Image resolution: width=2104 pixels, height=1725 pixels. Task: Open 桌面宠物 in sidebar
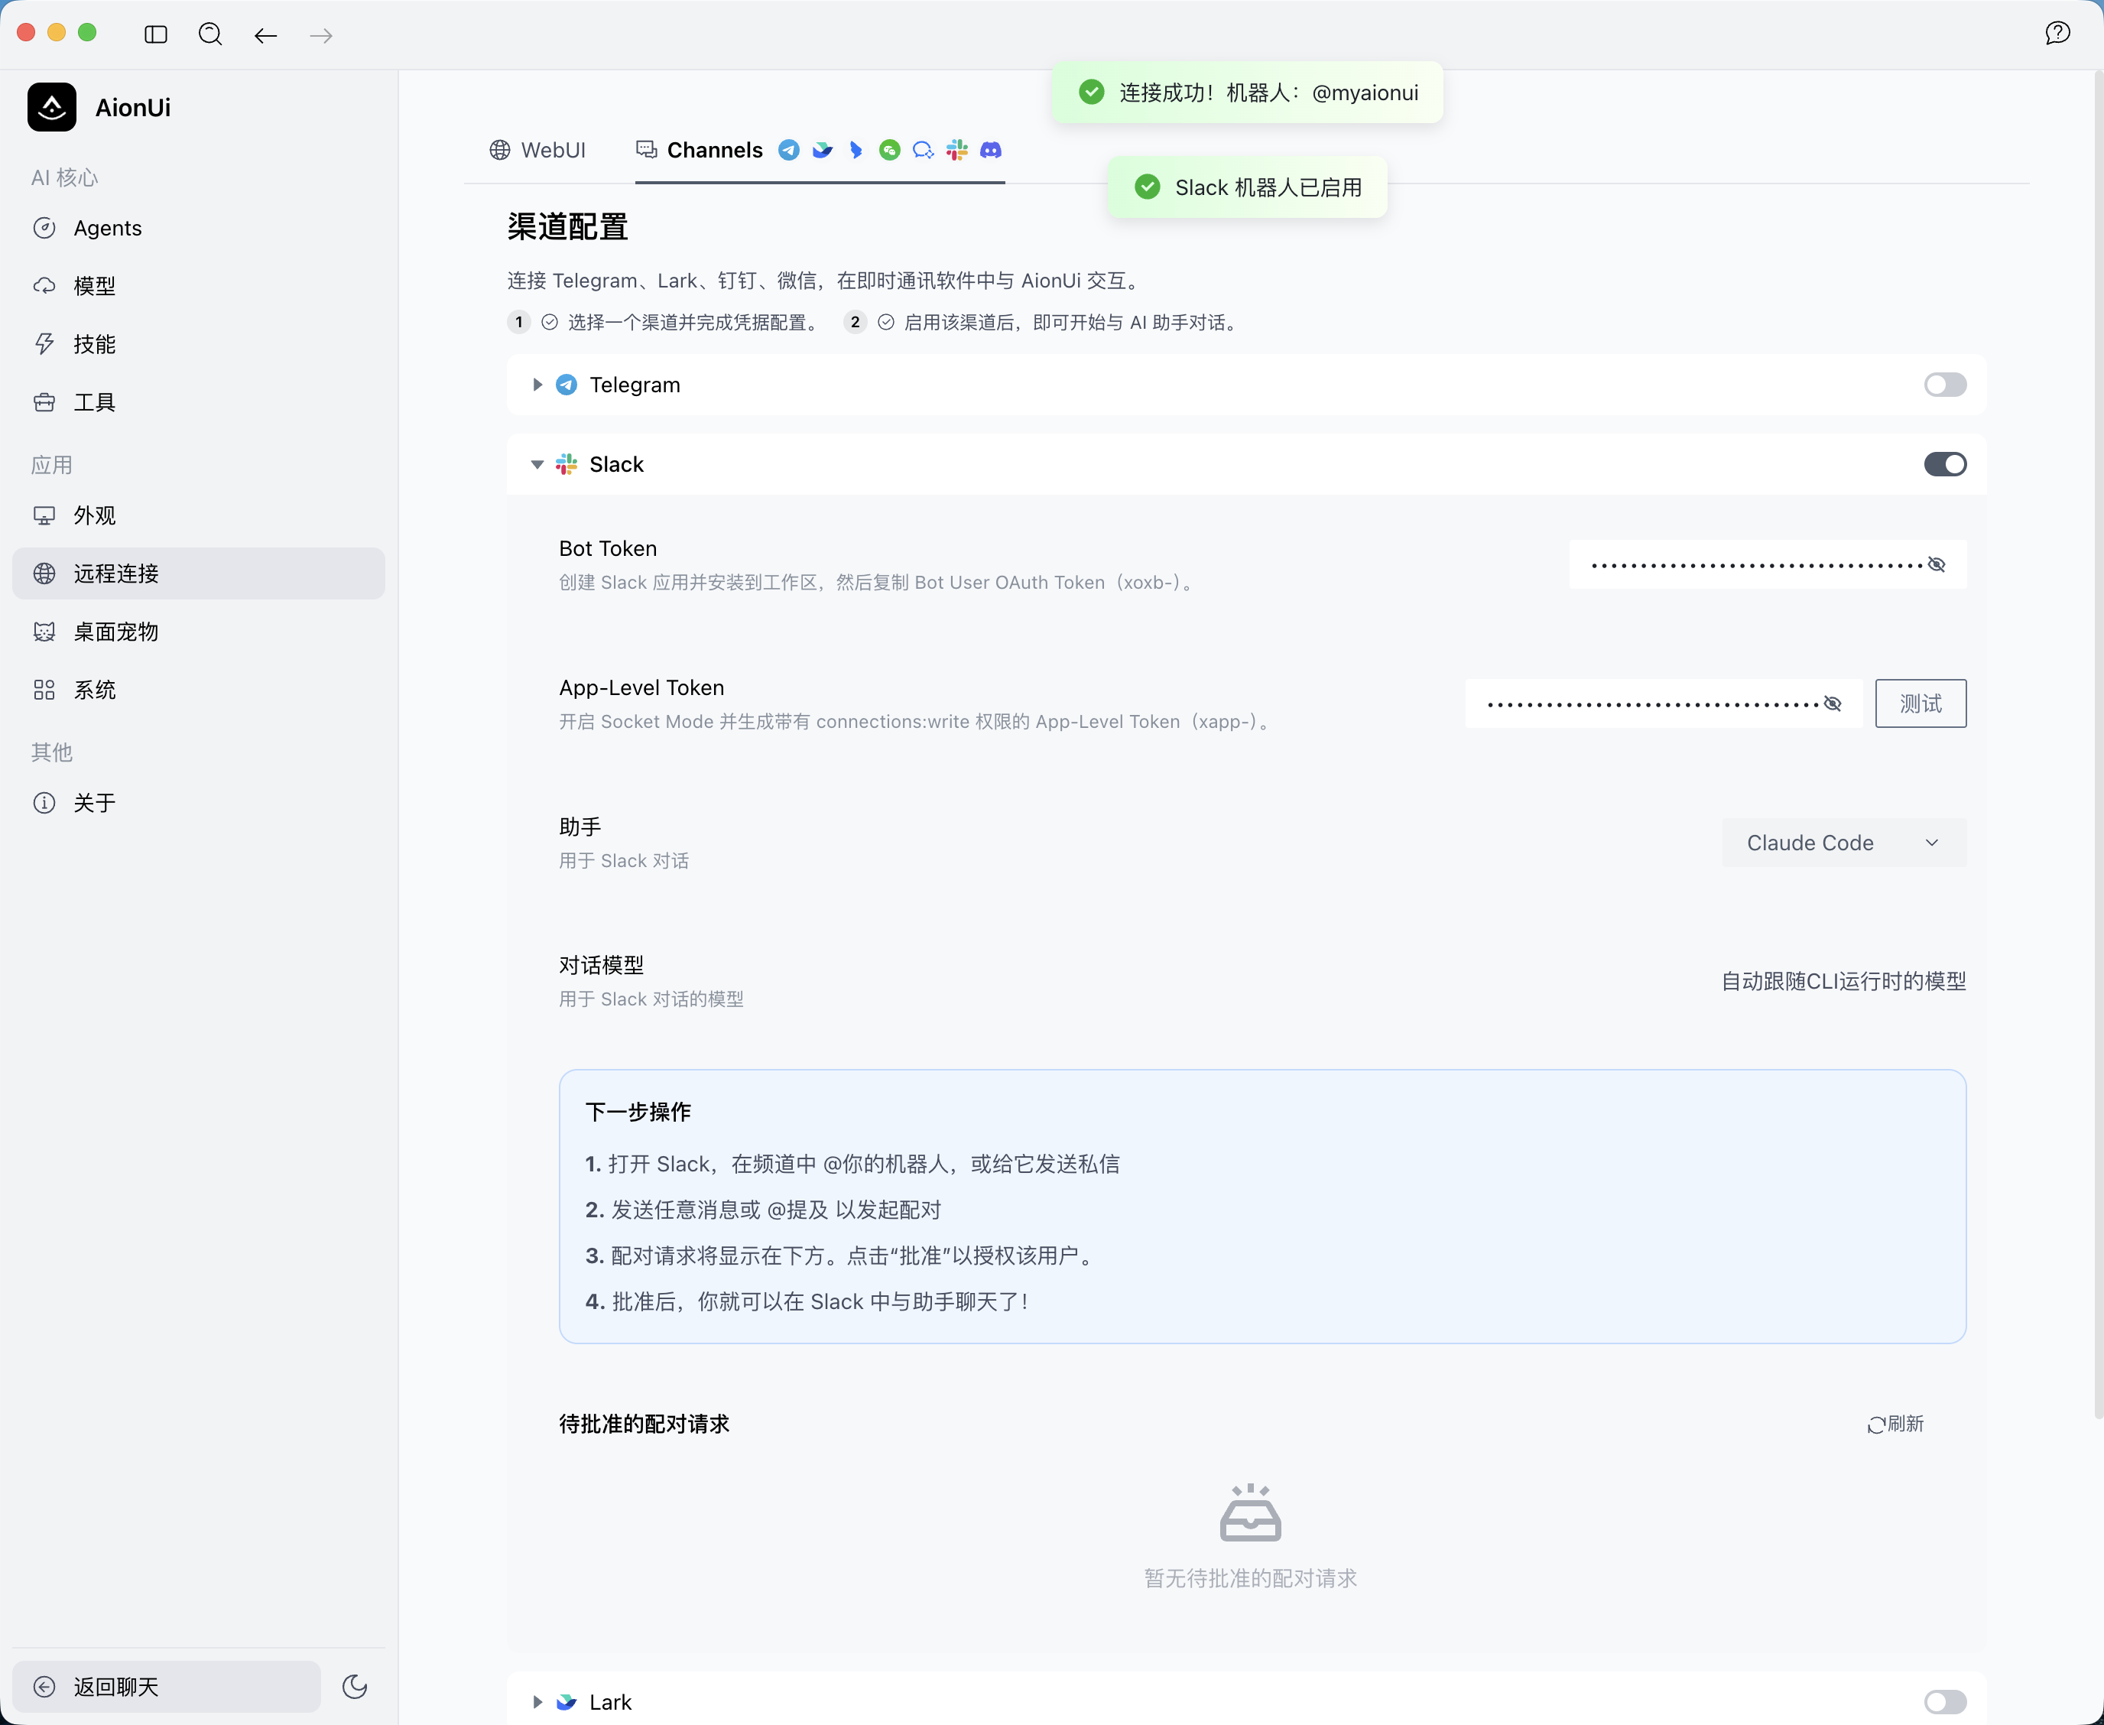click(199, 632)
